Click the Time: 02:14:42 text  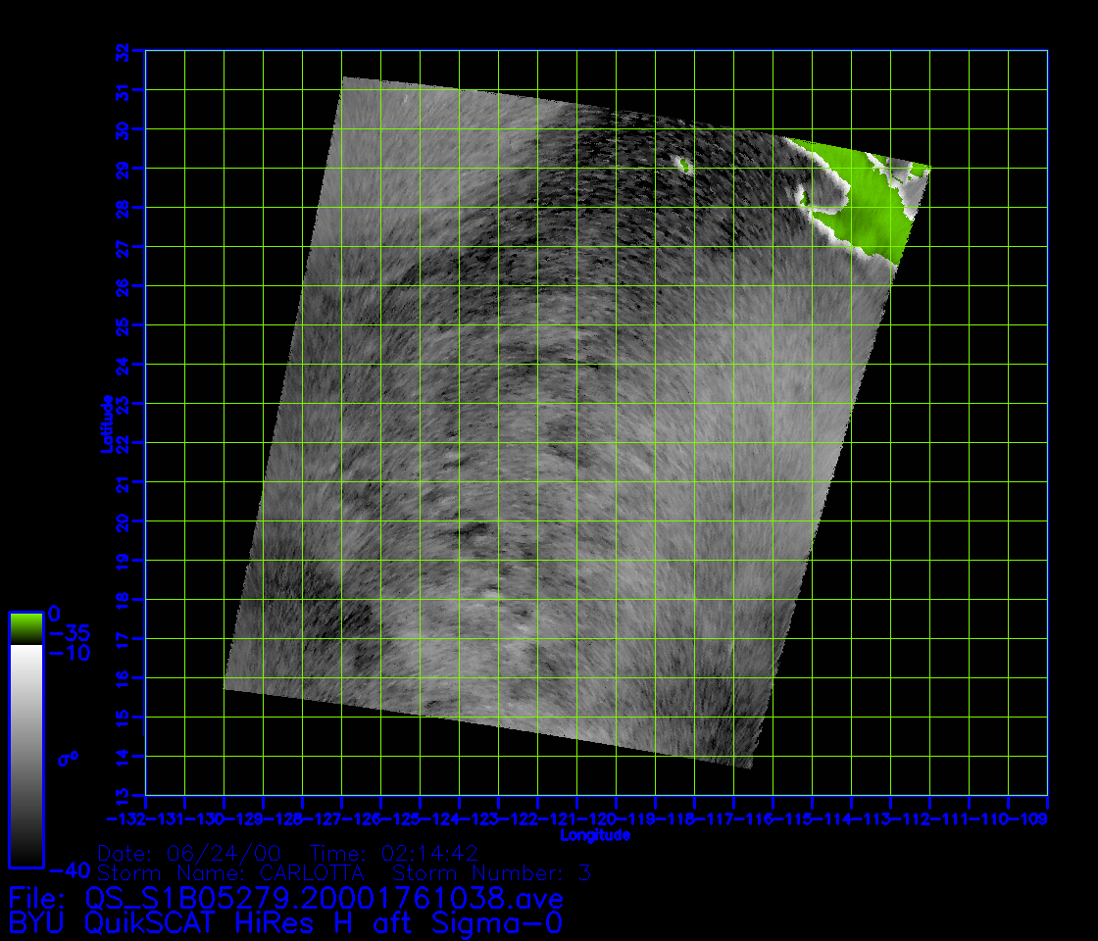click(393, 853)
